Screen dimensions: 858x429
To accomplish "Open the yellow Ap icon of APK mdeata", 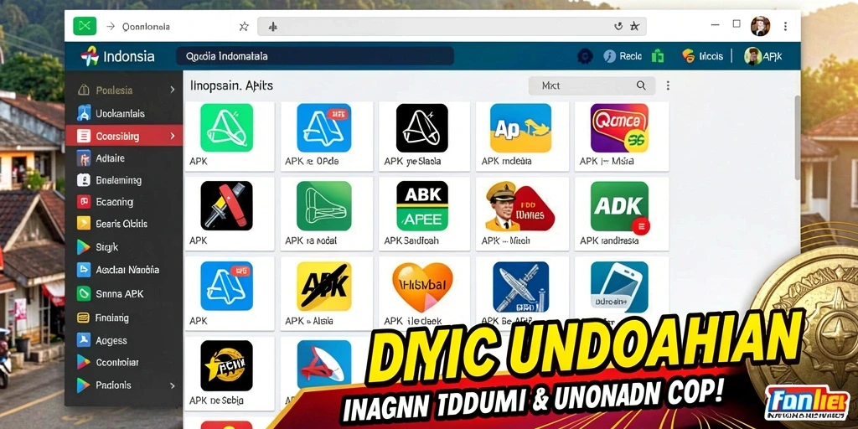I will (x=520, y=127).
